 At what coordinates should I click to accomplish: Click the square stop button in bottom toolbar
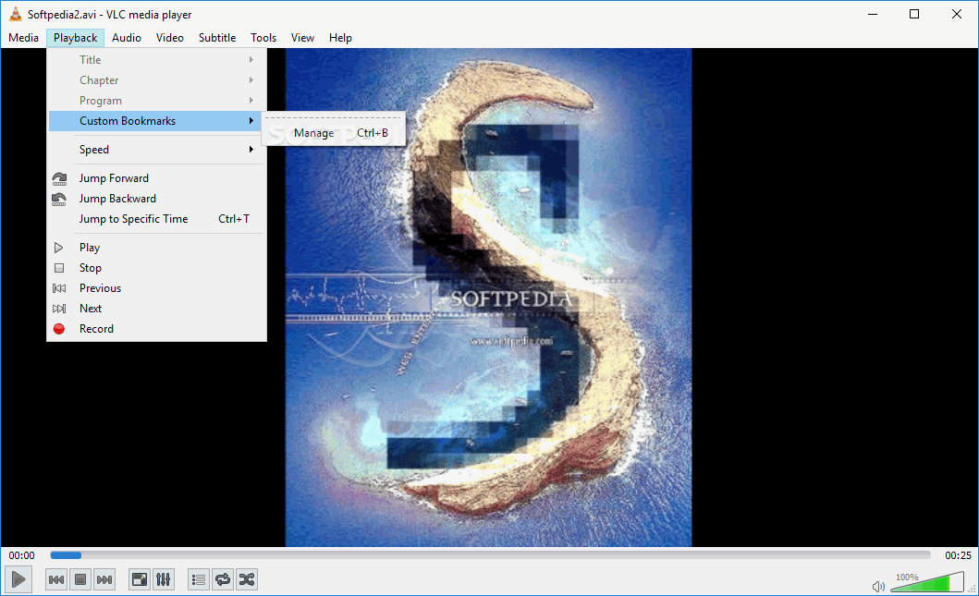(80, 579)
